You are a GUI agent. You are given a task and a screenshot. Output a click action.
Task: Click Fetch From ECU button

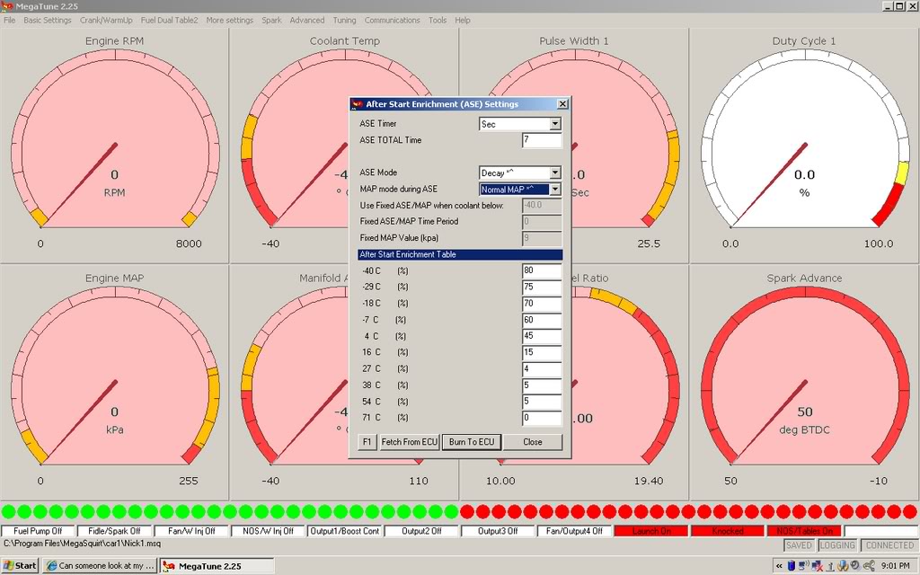410,442
